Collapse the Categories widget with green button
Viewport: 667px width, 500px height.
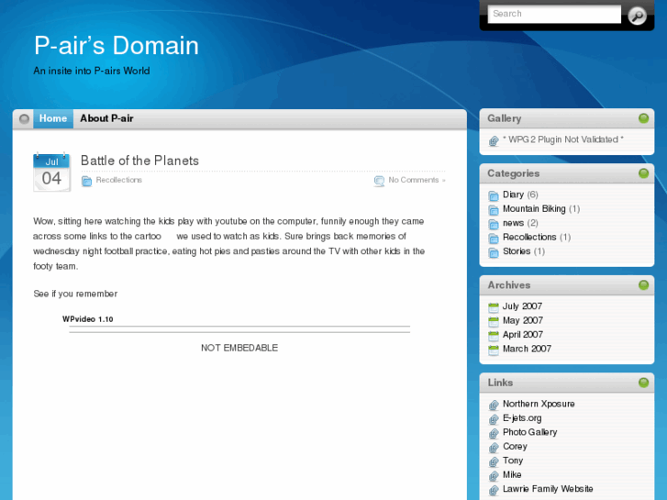point(643,173)
